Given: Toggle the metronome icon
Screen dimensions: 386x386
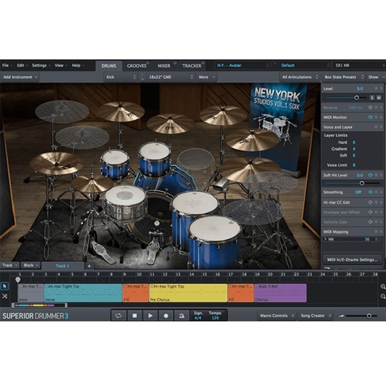Looking at the screenshot, I should (181, 316).
